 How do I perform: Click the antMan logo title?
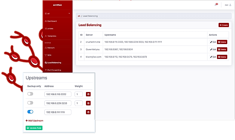point(57,5)
